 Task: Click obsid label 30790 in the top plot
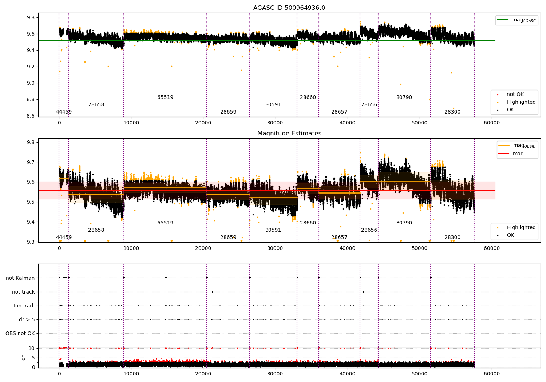pyautogui.click(x=404, y=98)
